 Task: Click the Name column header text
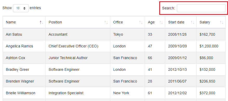tap(11, 22)
